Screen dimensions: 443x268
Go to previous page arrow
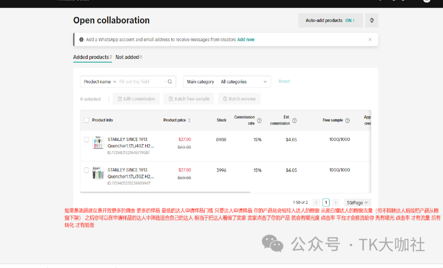point(316,202)
